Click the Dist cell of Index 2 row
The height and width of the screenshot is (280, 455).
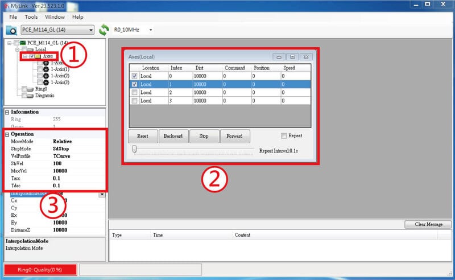click(x=207, y=92)
